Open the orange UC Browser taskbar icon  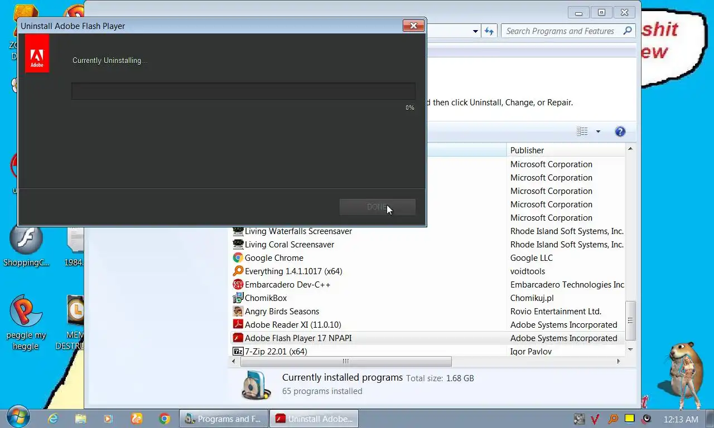point(137,419)
